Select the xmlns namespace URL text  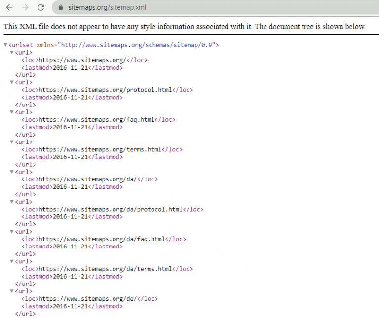(137, 45)
